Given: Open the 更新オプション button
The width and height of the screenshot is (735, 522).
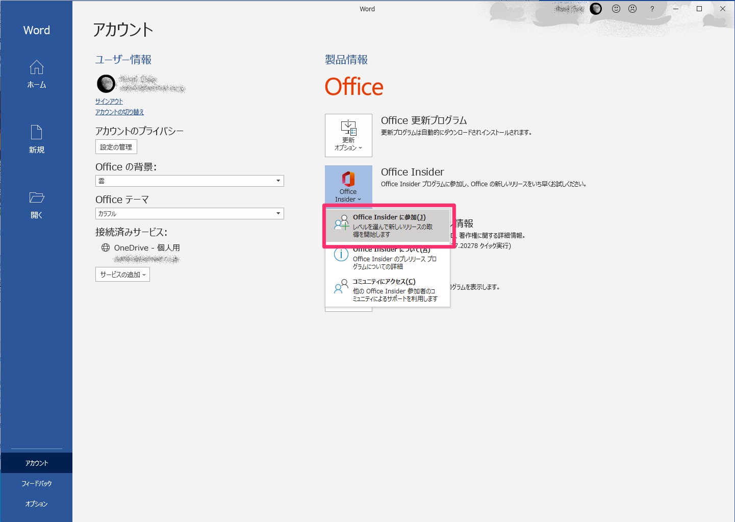Looking at the screenshot, I should (348, 135).
